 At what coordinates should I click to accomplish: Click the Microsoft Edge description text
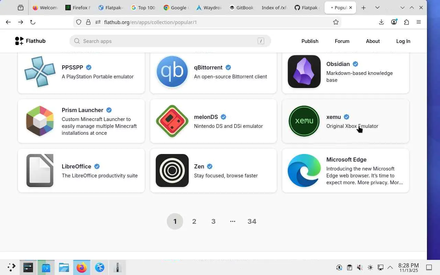coord(364,176)
